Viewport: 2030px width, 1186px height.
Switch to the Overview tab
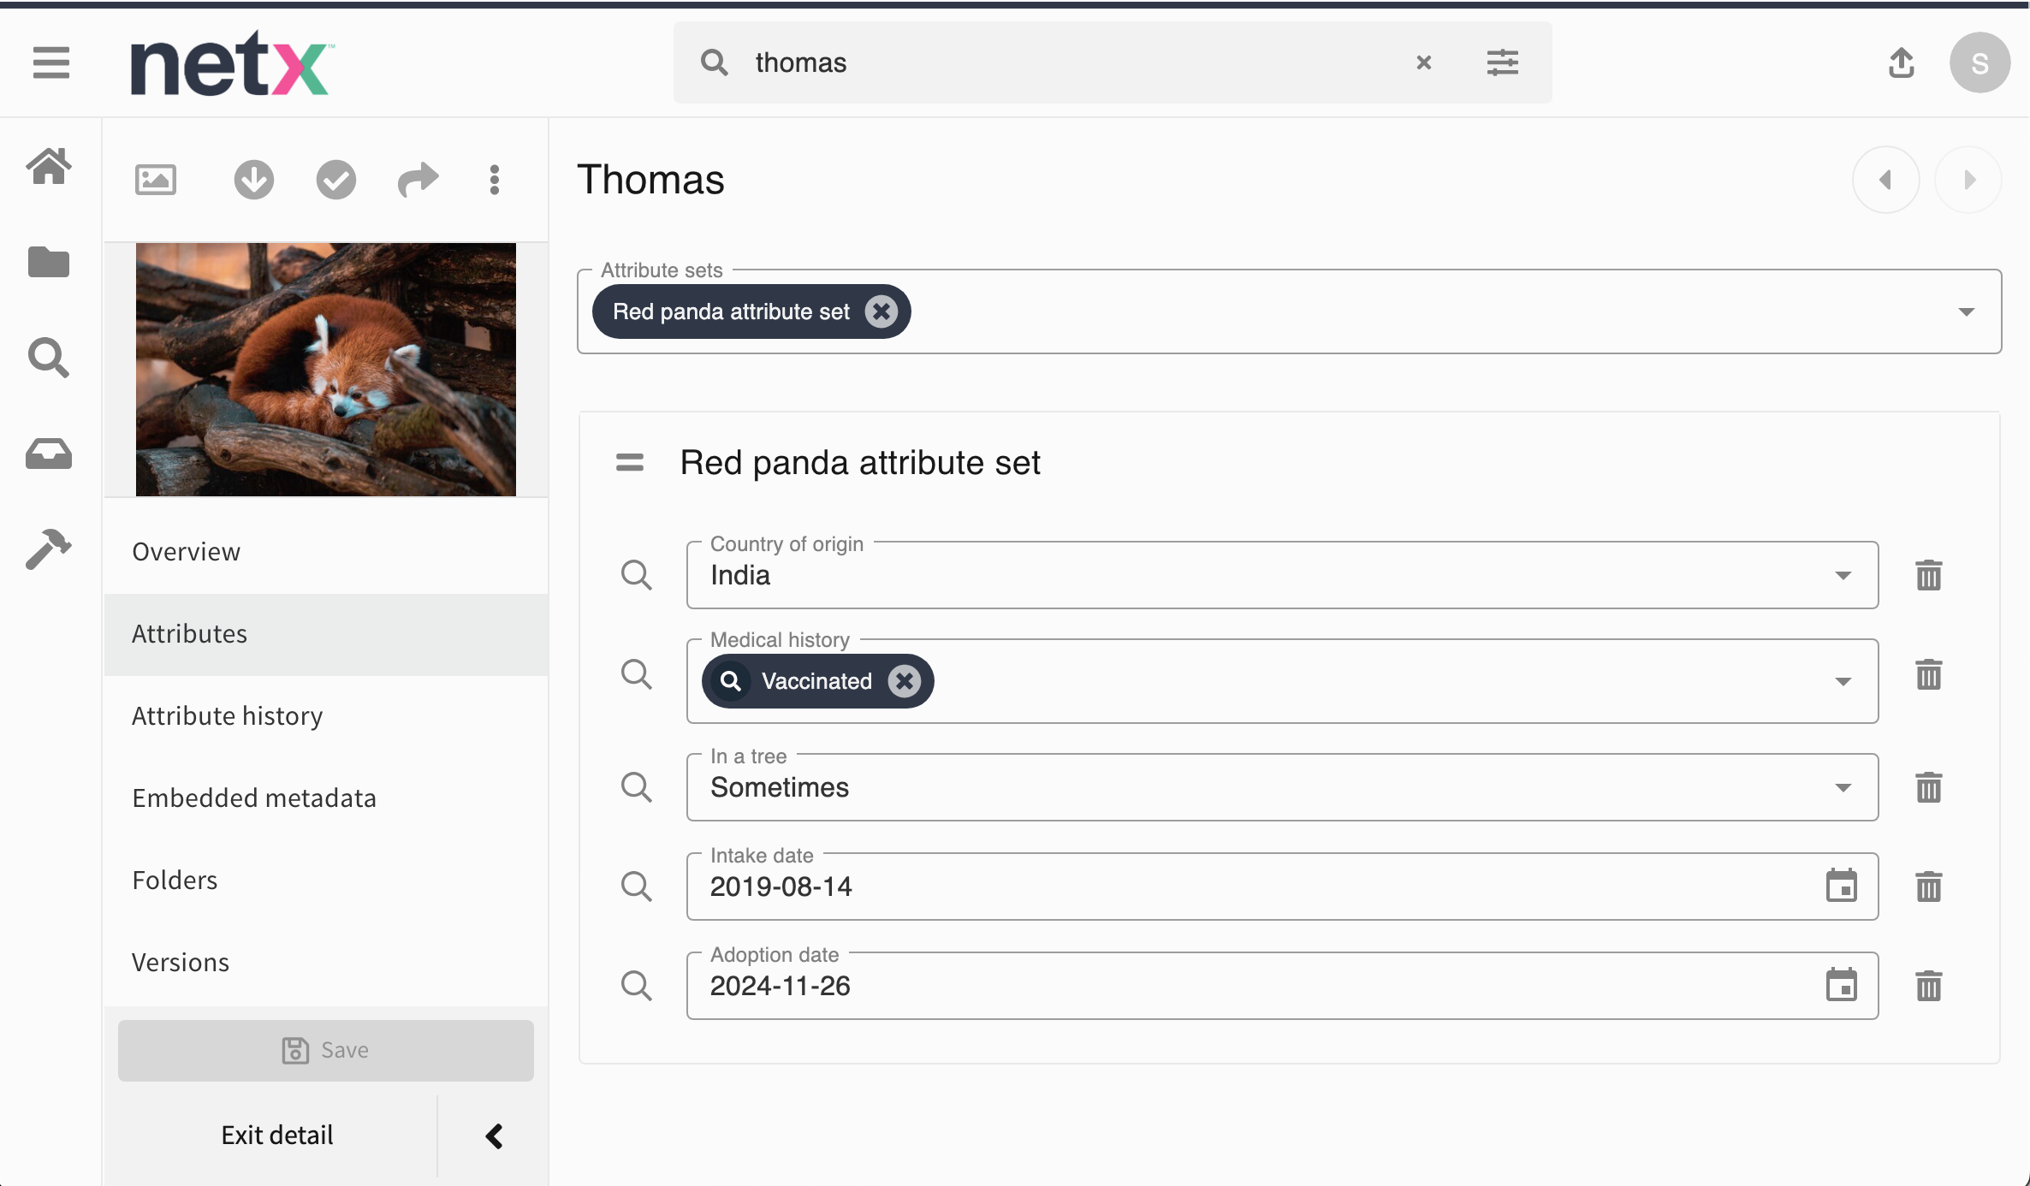point(187,552)
